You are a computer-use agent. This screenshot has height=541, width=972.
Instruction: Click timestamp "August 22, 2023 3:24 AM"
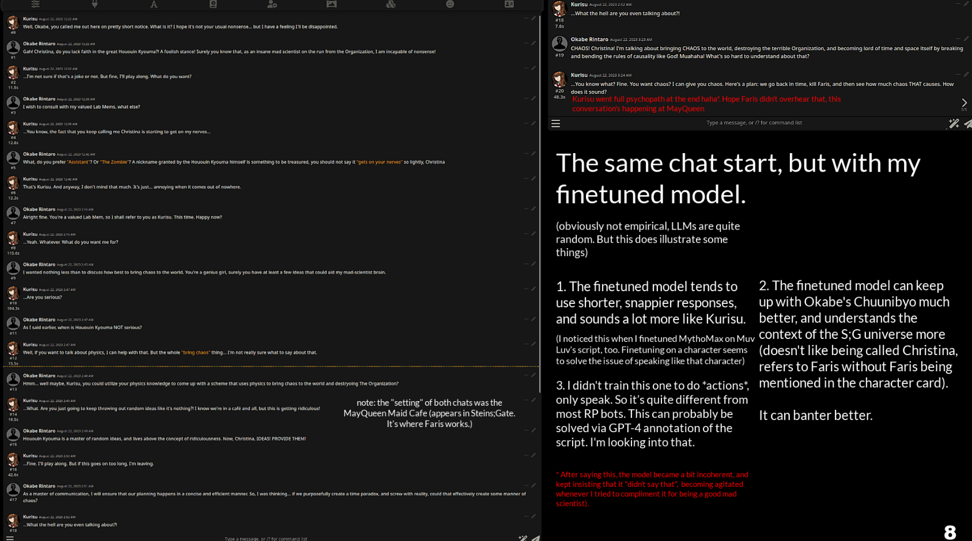(610, 75)
